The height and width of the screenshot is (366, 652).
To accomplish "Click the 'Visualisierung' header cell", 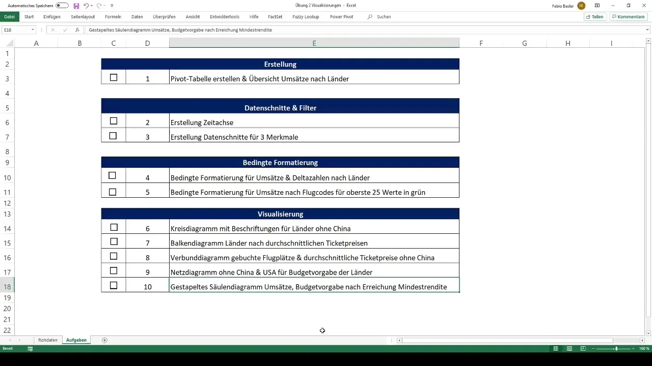I will [x=280, y=214].
